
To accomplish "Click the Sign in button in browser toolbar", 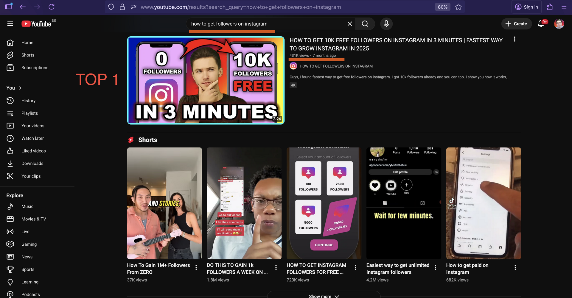I will tap(526, 7).
